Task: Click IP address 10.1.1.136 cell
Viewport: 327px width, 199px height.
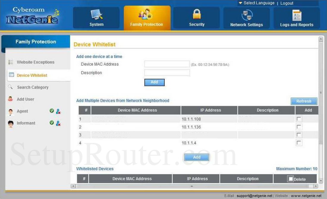Action: pos(209,127)
